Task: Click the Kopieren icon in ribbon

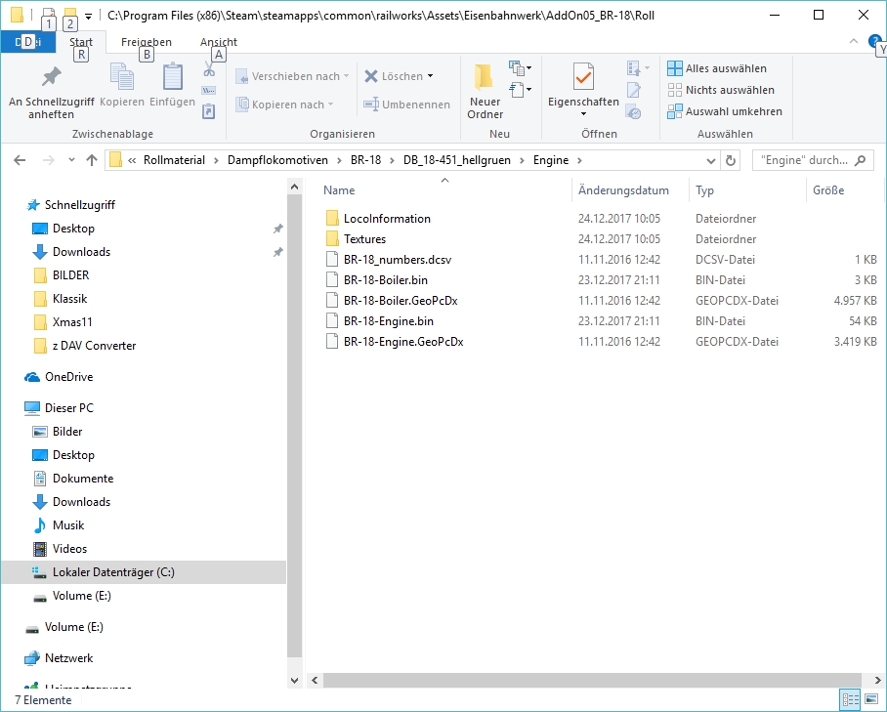Action: click(122, 77)
